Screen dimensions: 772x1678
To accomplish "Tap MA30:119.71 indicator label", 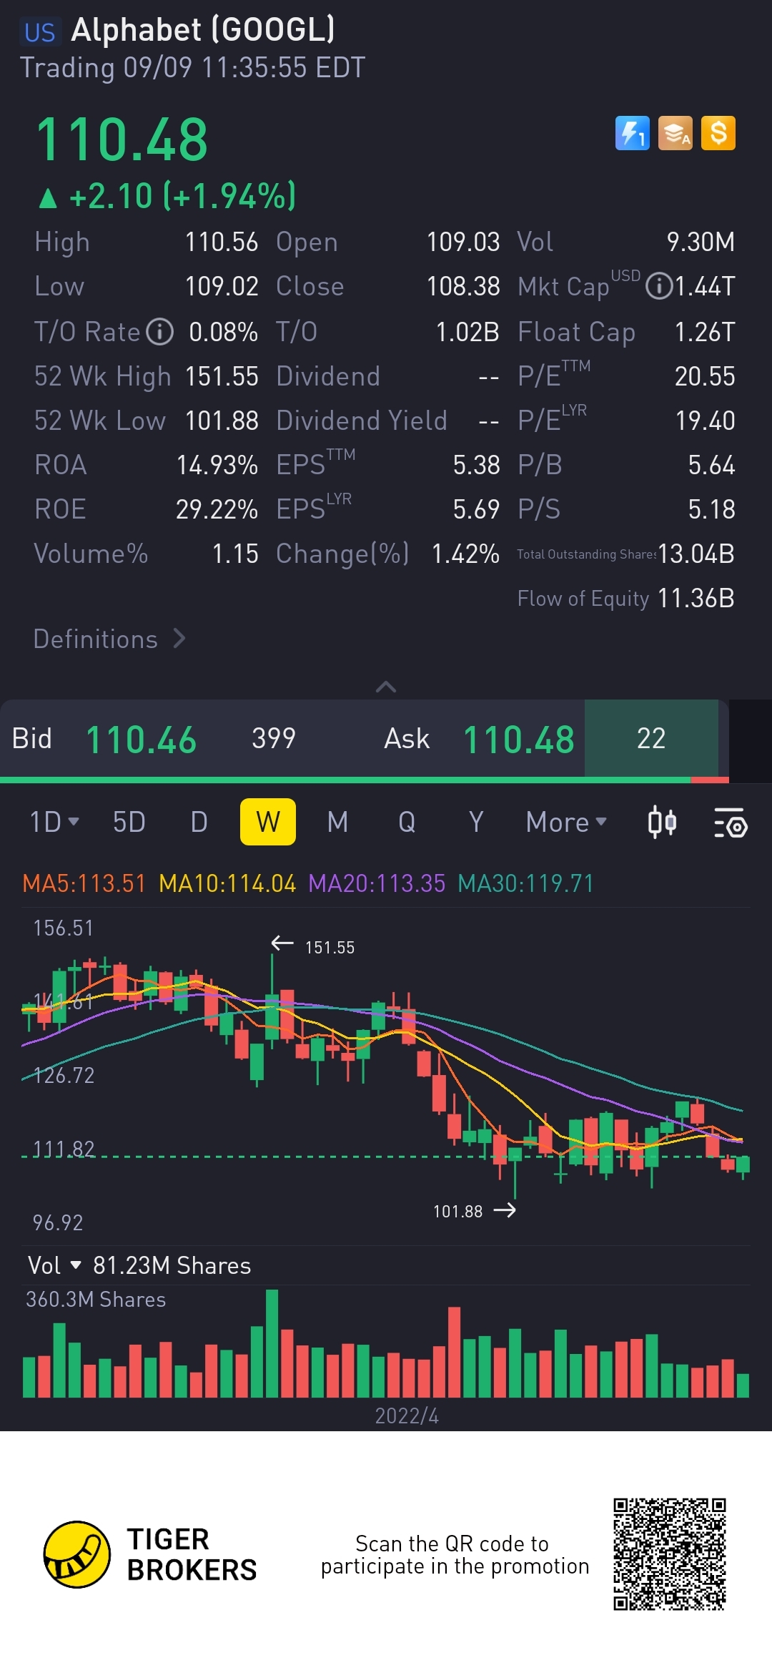I will [525, 883].
